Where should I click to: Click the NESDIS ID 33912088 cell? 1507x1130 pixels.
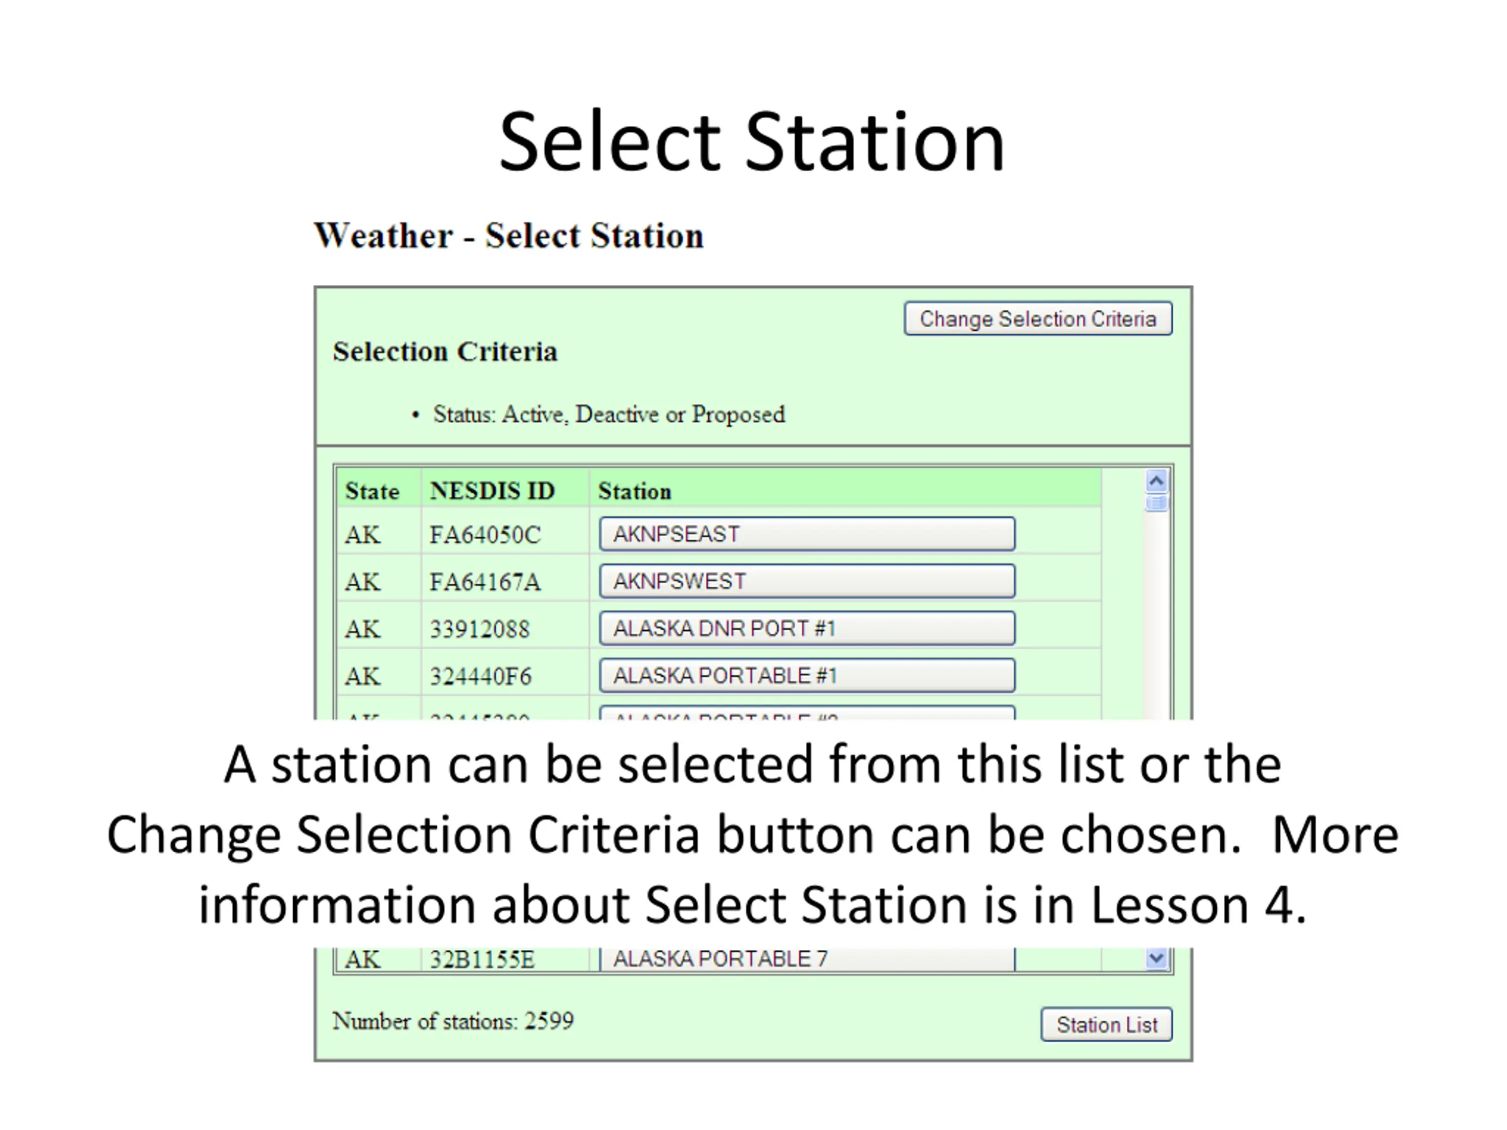pyautogui.click(x=480, y=629)
